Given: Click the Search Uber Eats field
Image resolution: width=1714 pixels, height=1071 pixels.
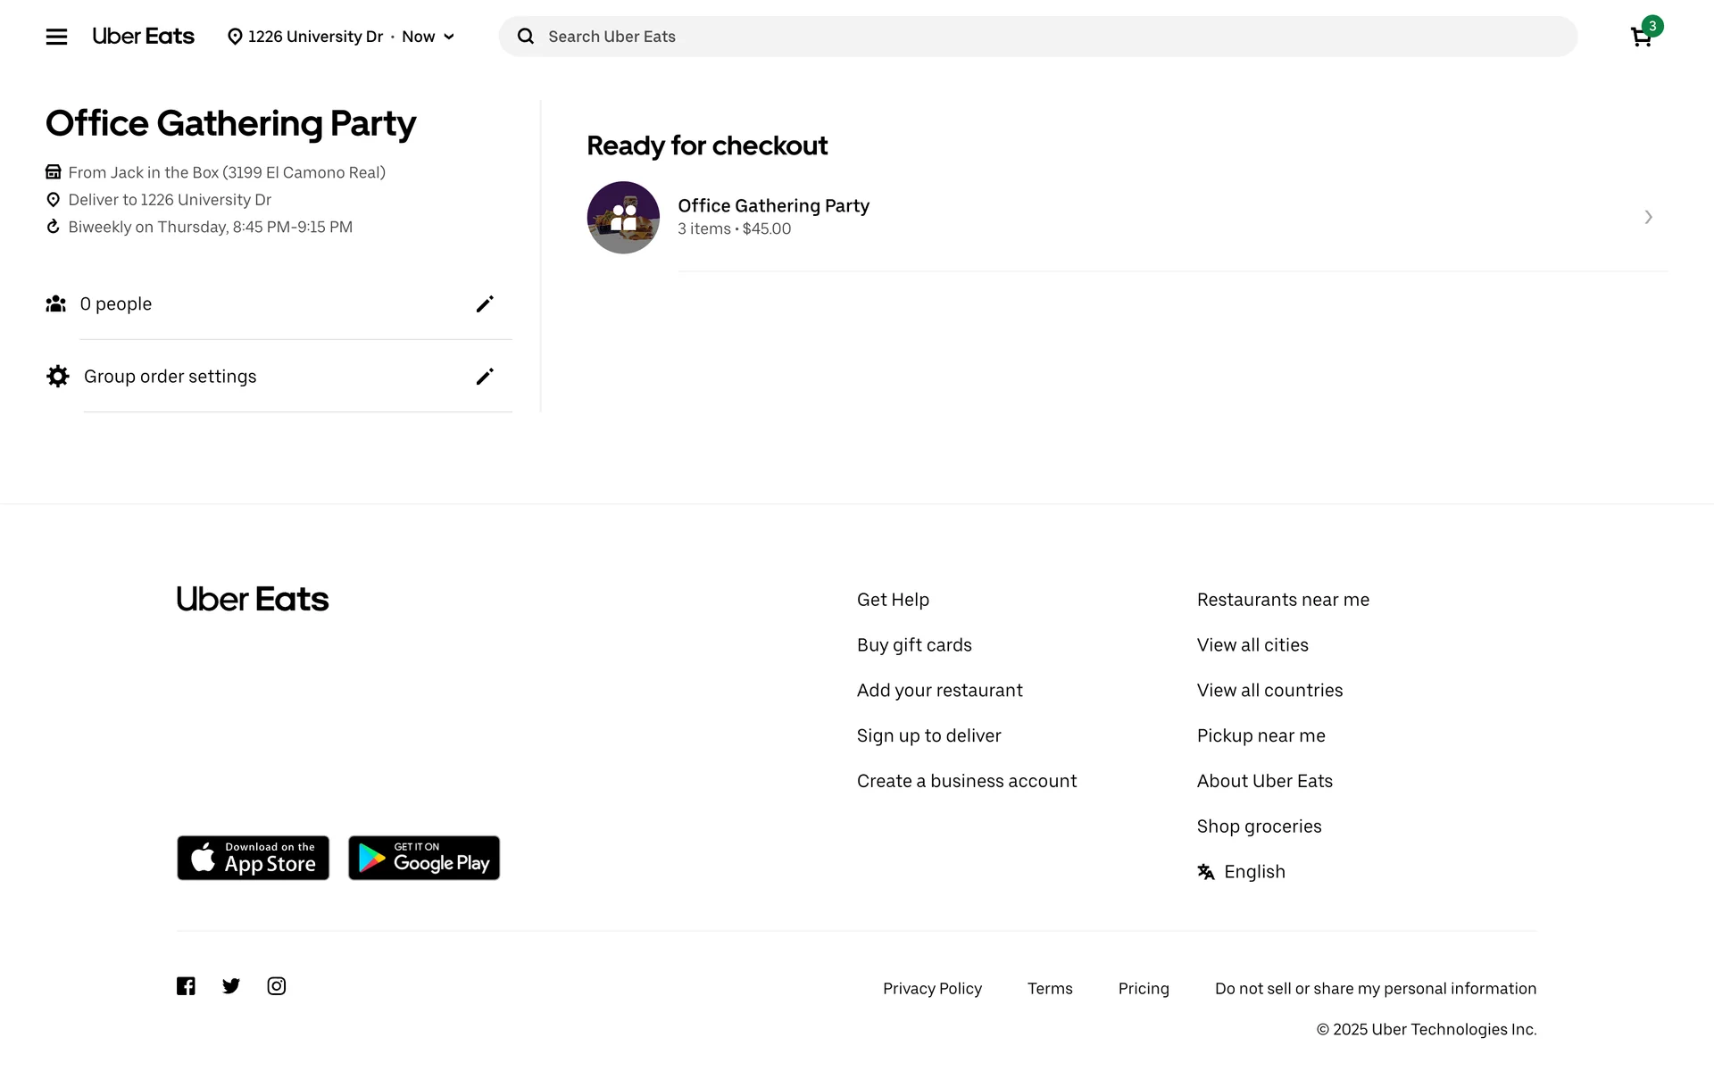Looking at the screenshot, I should [x=1037, y=37].
